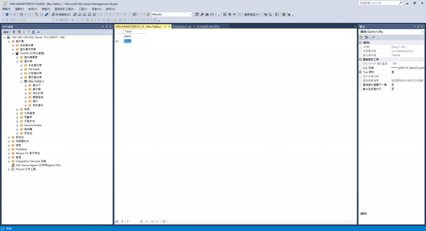Click the current row number field
Image resolution: width=426 pixels, height=231 pixels.
[132, 221]
